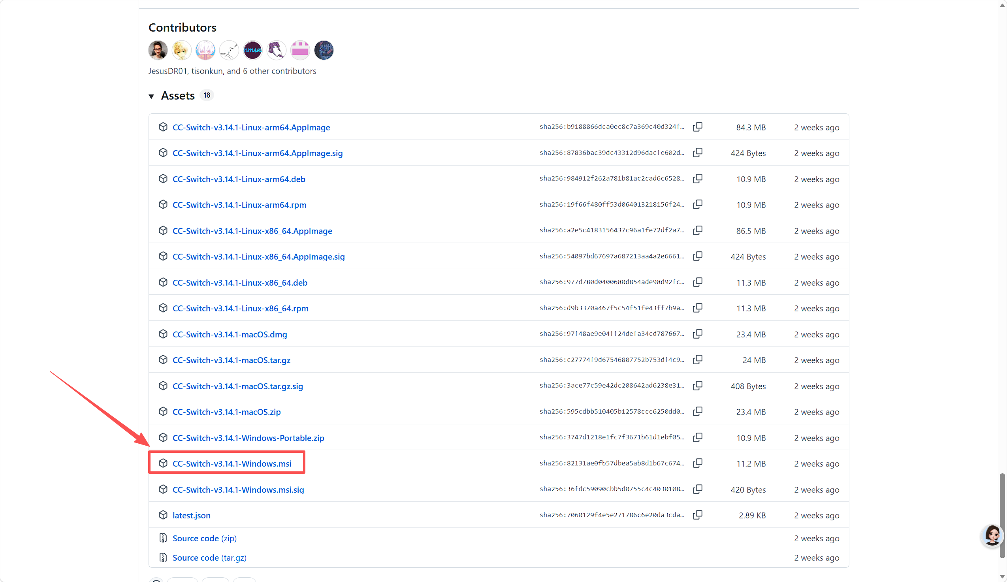Copy sha256 for Linux-arm64.rpm asset
This screenshot has height=582, width=1007.
697,205
